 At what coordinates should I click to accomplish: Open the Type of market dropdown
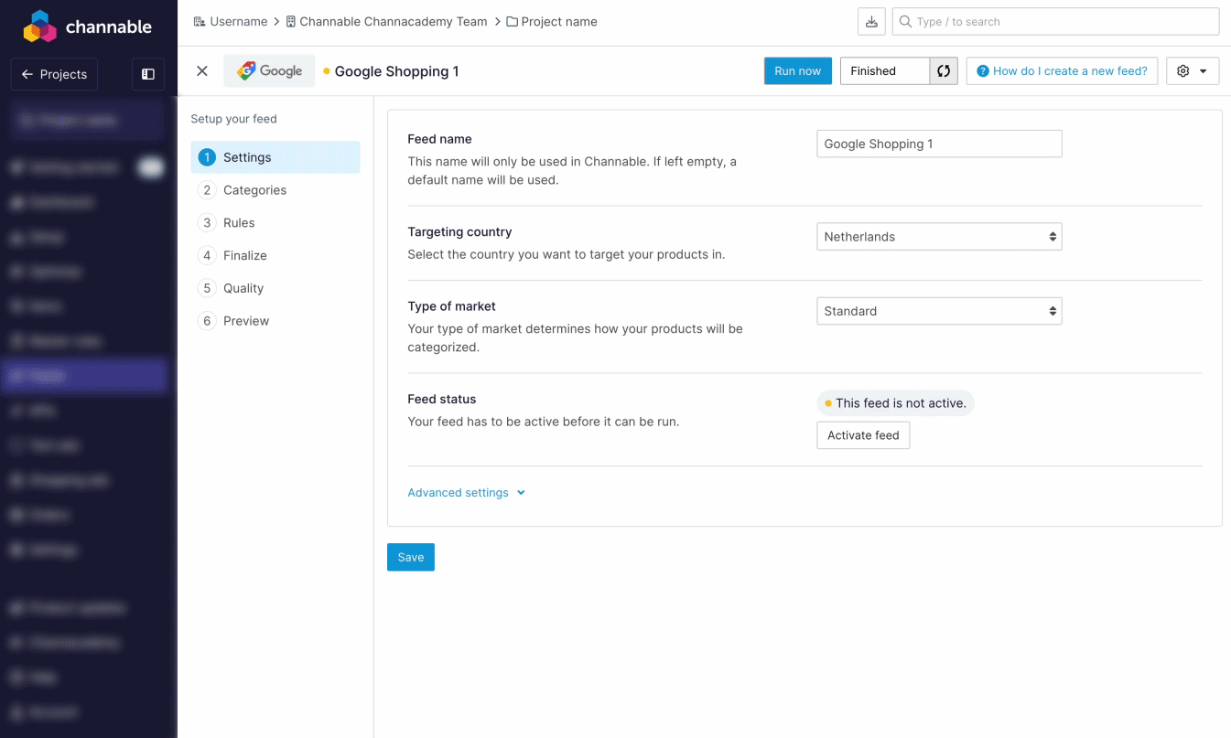938,311
